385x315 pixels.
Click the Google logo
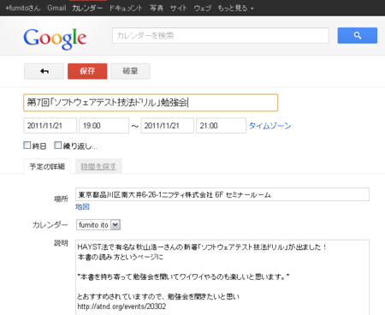pos(55,39)
